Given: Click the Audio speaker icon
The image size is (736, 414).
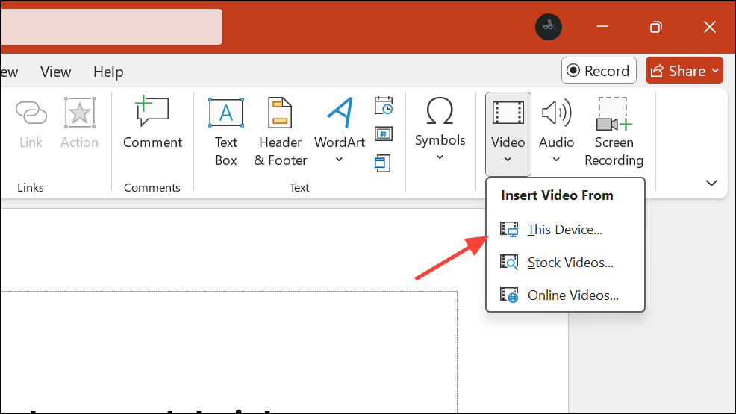Looking at the screenshot, I should (x=556, y=114).
